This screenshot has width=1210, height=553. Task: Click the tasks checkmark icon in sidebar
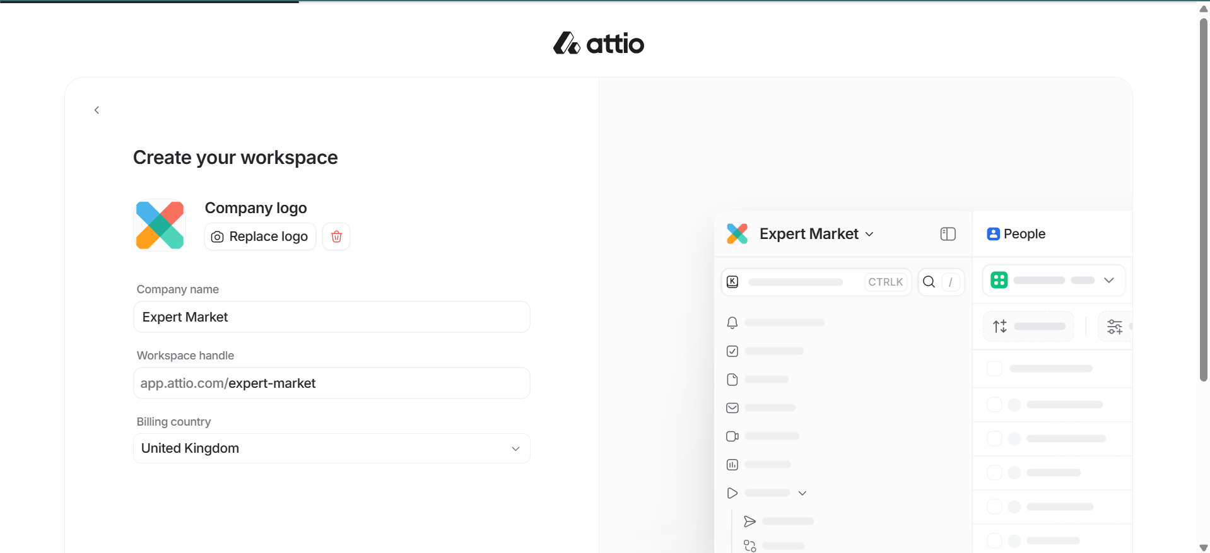(732, 351)
